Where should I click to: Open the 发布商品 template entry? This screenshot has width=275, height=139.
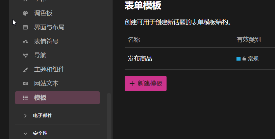(x=140, y=59)
